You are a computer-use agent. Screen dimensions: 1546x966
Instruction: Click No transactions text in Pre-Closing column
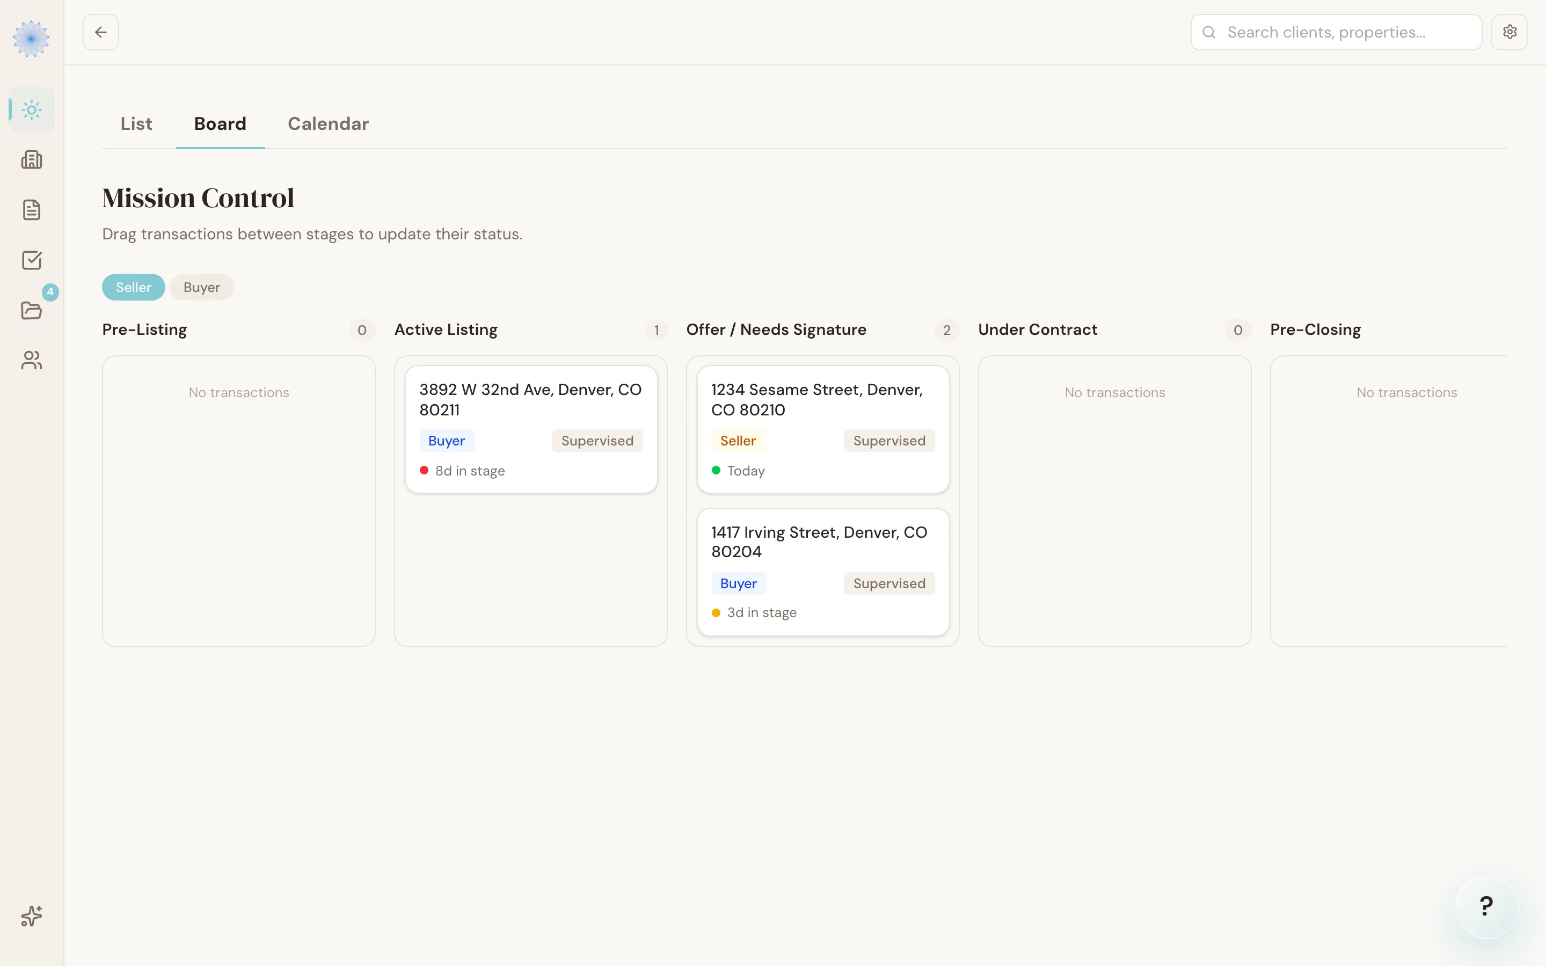1407,393
